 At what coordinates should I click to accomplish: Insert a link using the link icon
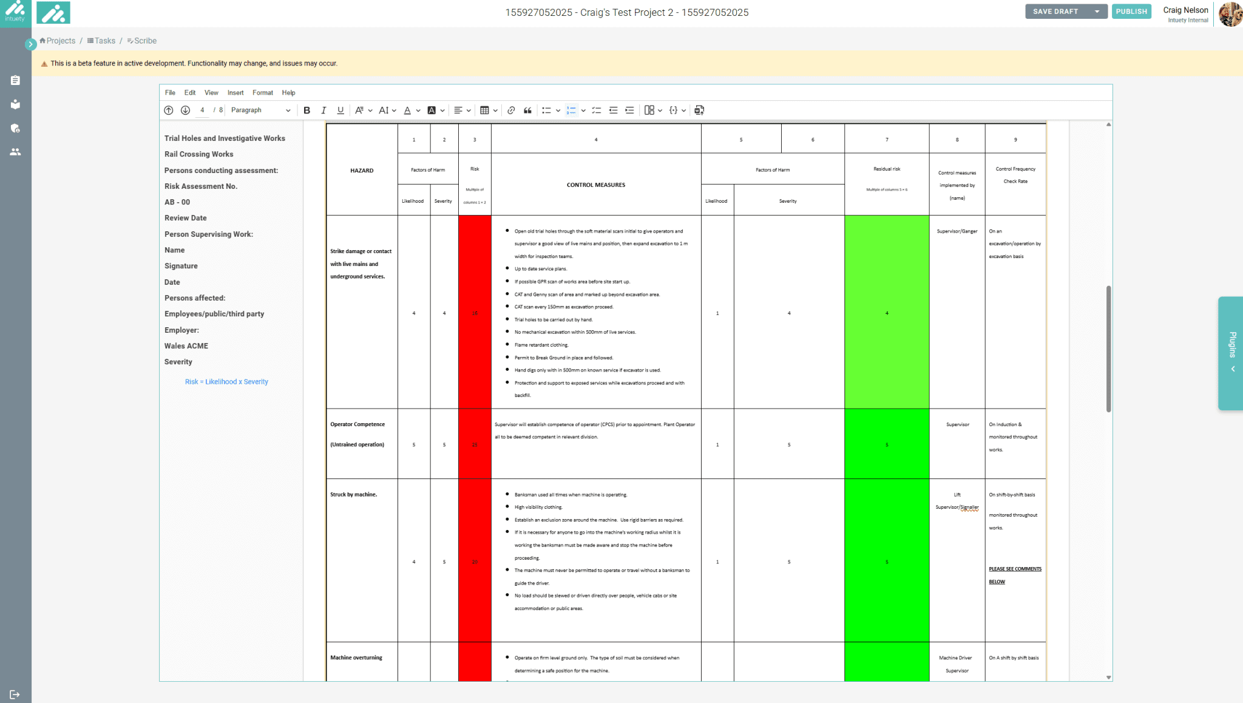coord(511,110)
